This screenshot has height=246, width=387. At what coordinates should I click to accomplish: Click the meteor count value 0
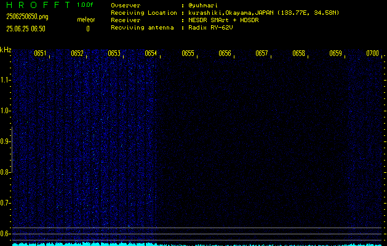(x=88, y=29)
